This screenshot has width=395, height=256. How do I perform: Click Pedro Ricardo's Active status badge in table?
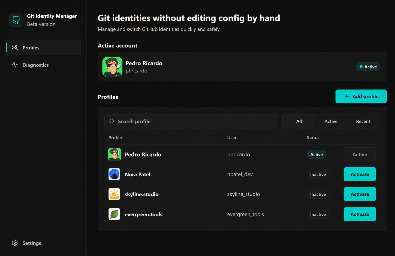[316, 155]
